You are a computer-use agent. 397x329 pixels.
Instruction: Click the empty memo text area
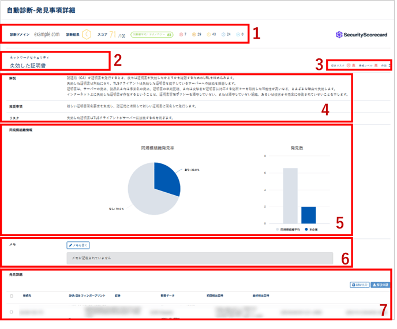coord(204,257)
